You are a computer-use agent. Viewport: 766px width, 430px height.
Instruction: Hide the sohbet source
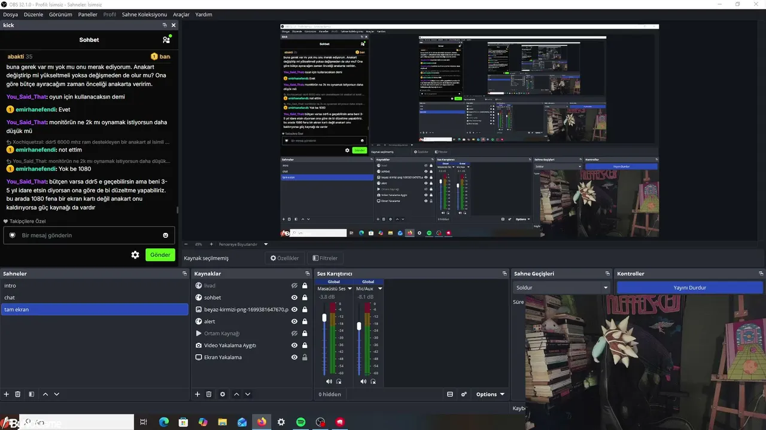click(x=294, y=297)
